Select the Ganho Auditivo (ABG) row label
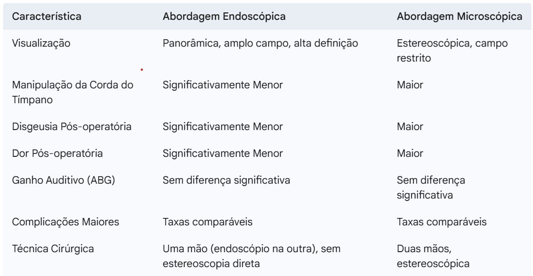Screen dimensions: 533x276 point(64,180)
